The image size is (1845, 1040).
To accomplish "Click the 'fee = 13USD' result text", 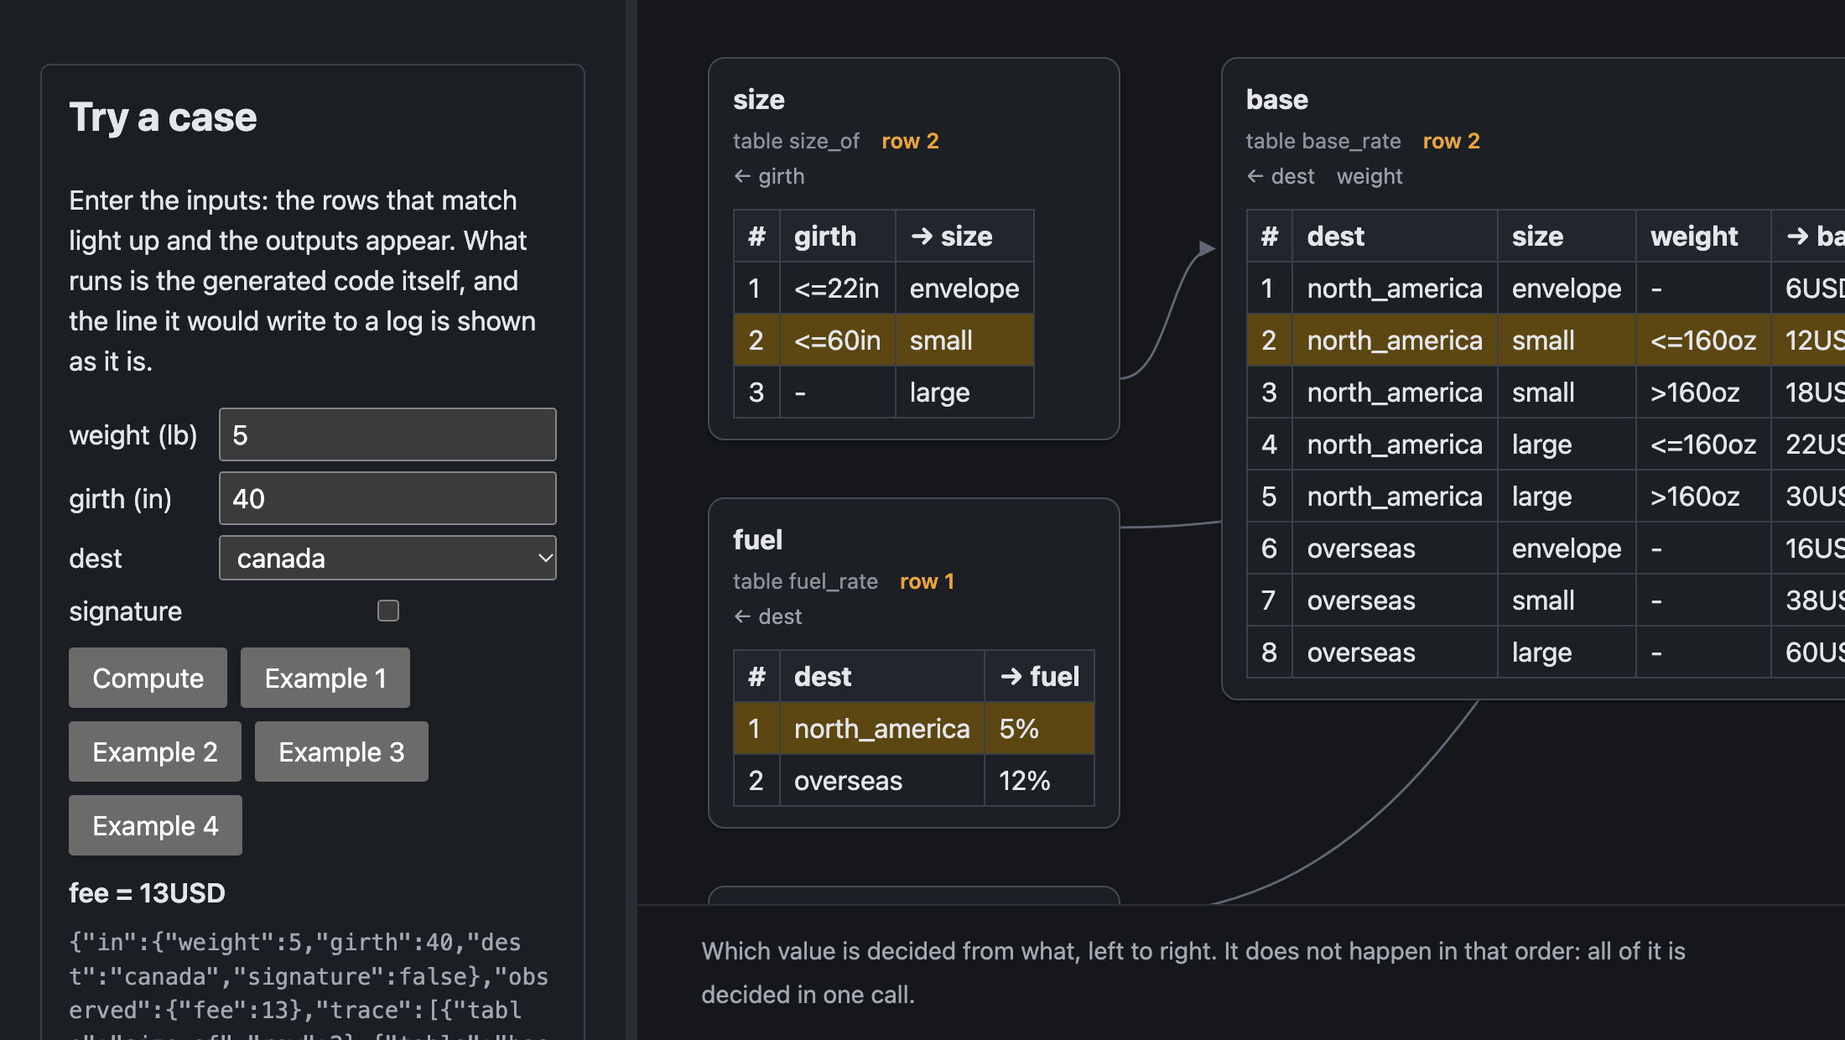I will (147, 893).
